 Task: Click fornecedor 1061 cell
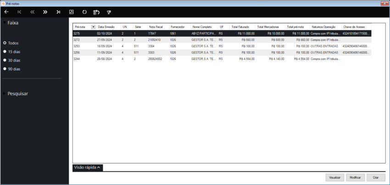click(x=173, y=33)
